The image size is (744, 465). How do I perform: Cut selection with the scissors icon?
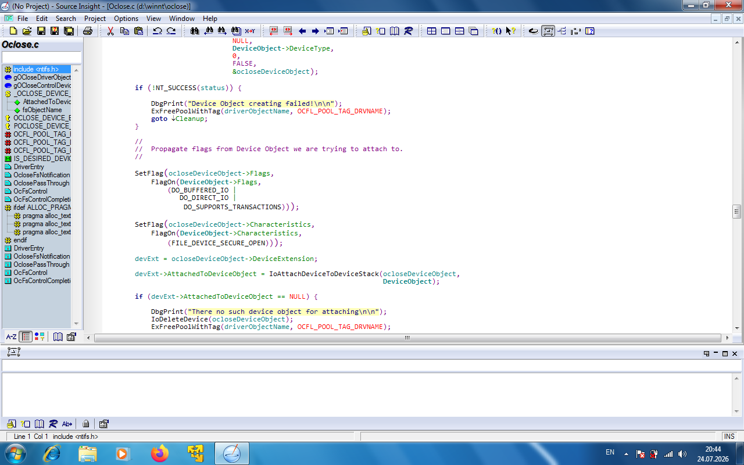[x=110, y=31]
